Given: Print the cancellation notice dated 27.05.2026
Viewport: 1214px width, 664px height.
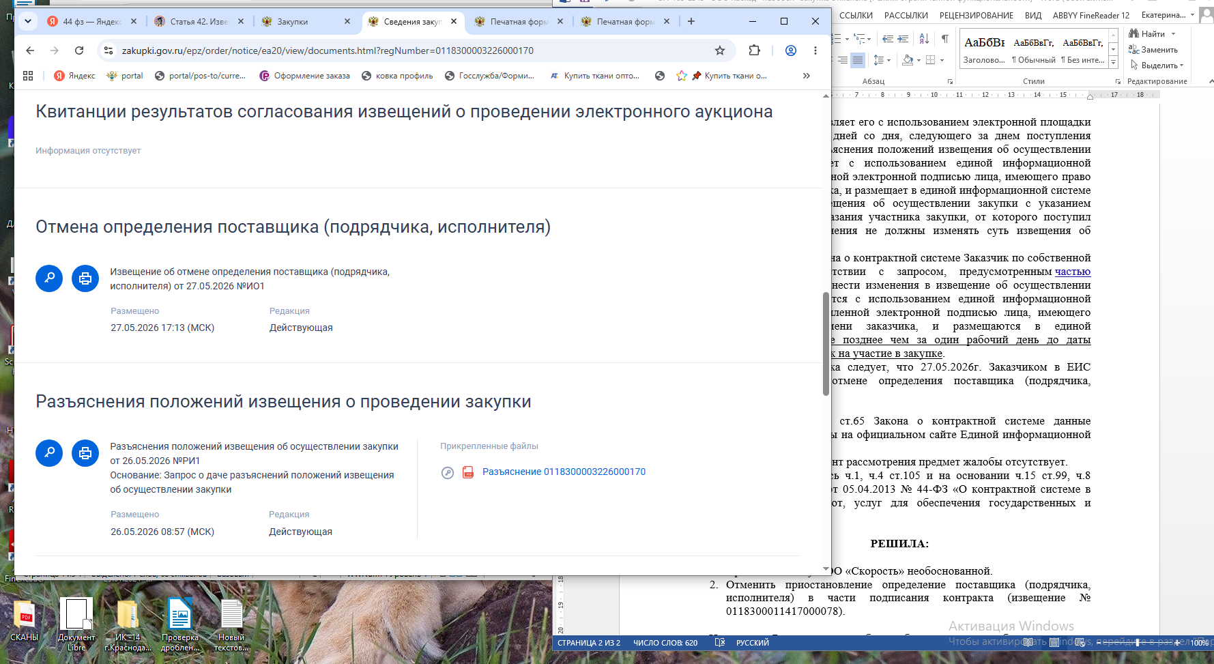Looking at the screenshot, I should [x=85, y=278].
